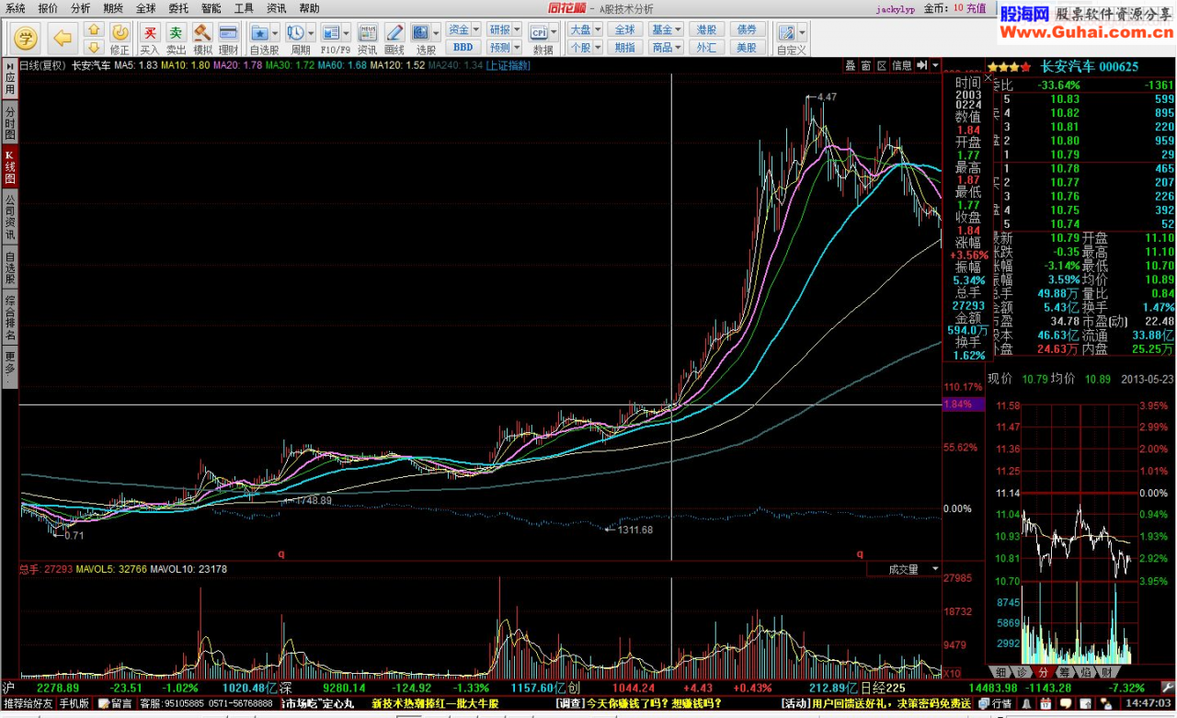The image size is (1177, 718).
Task: Go back with the yellow left arrow
Action: (x=63, y=38)
